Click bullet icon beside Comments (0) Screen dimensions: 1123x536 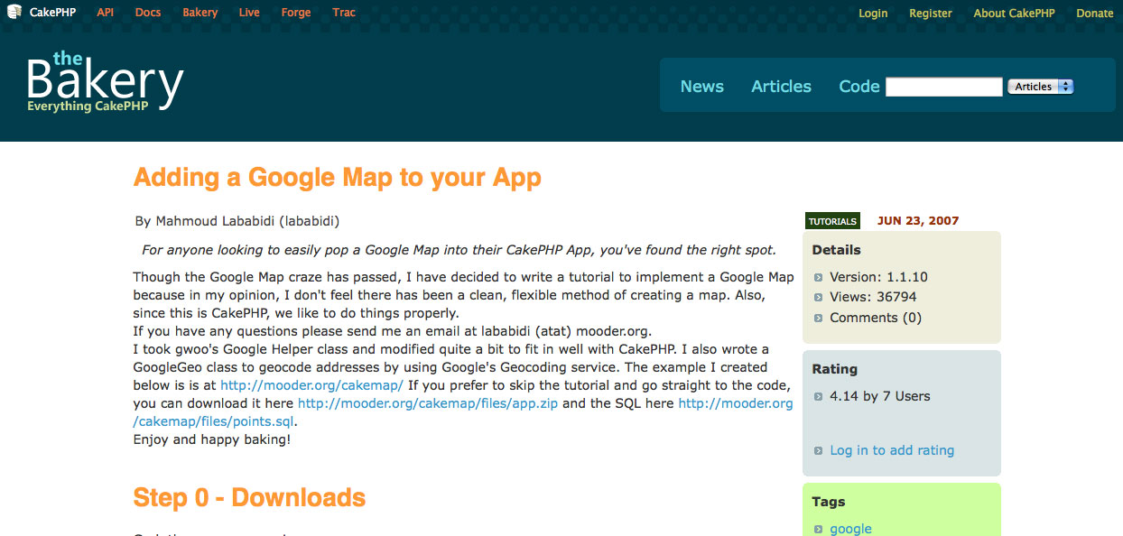point(819,319)
